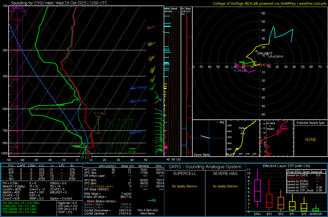Click the '9 km' height marker

pyautogui.click(x=16, y=79)
